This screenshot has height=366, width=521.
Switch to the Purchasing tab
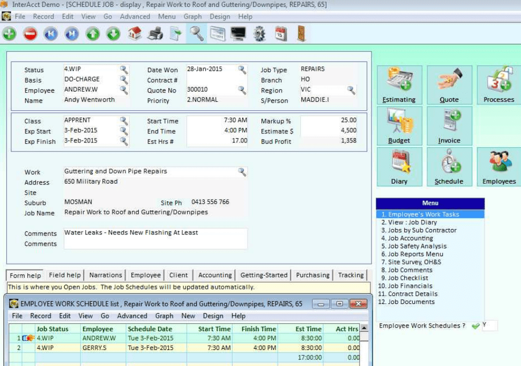pyautogui.click(x=312, y=275)
